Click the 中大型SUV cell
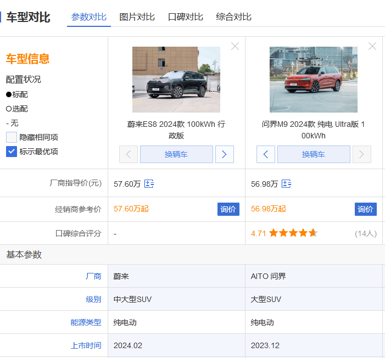The width and height of the screenshot is (385, 358). tap(176, 299)
